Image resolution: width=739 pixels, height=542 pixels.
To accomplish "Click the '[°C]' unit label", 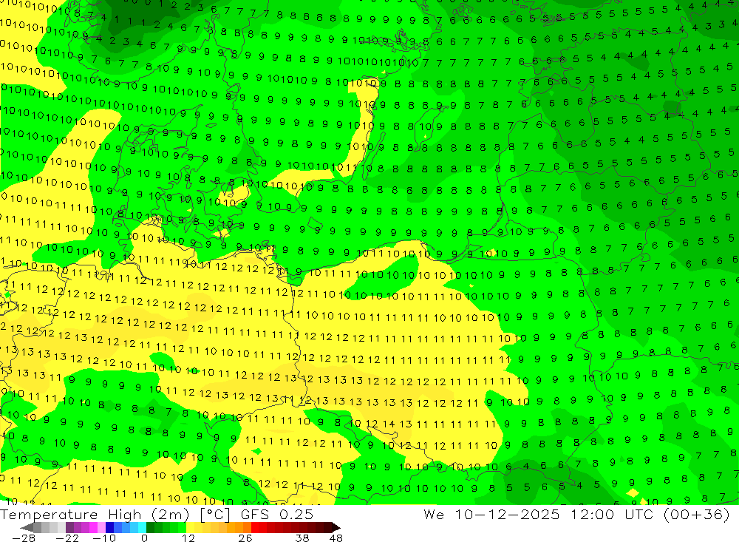I will point(215,515).
